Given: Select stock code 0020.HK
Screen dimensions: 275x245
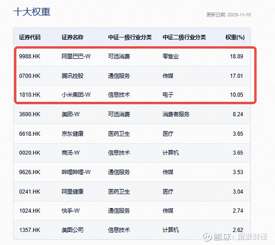Looking at the screenshot, I should [29, 153].
